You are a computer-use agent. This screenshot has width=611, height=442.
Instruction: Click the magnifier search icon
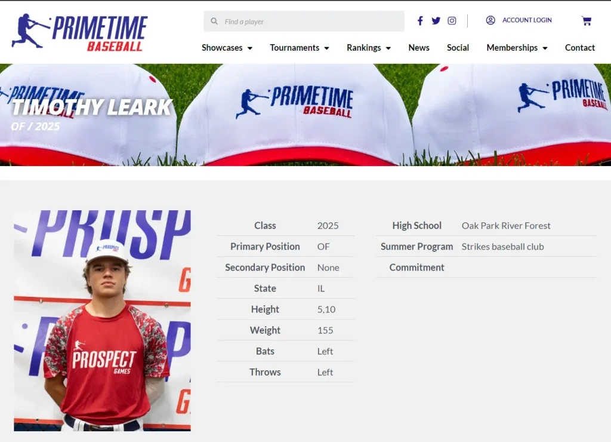(214, 21)
